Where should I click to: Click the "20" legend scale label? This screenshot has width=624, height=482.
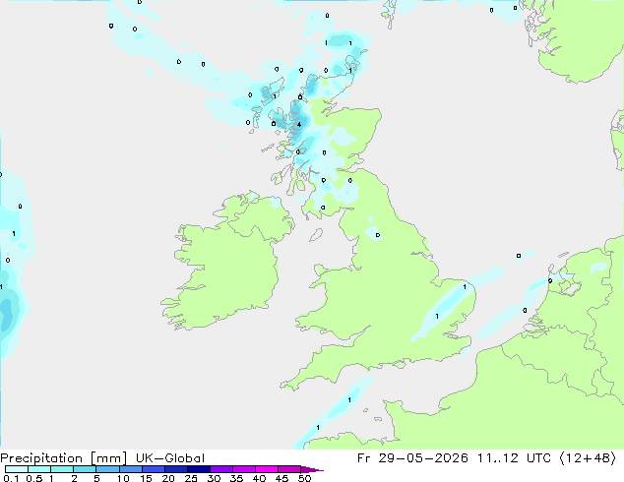168,478
